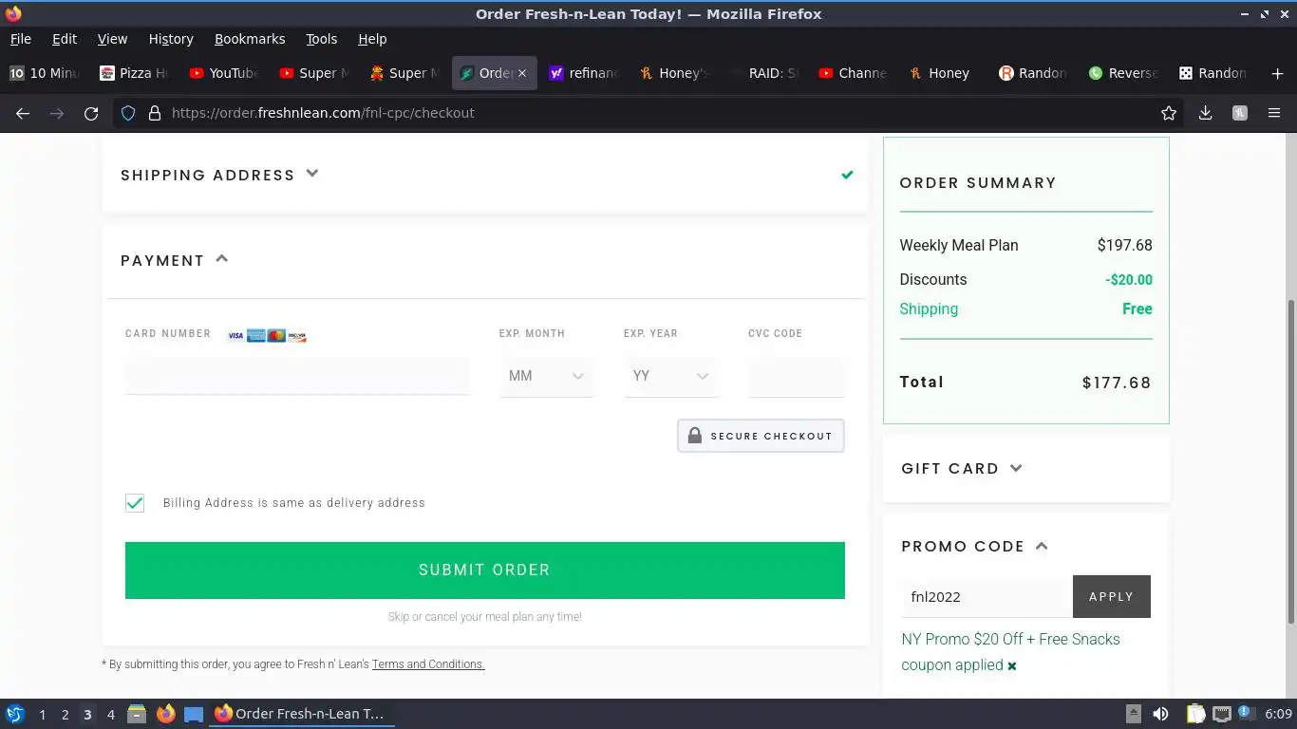Screen dimensions: 1297x729
Task: Collapse the Promo Code section
Action: pos(974,546)
